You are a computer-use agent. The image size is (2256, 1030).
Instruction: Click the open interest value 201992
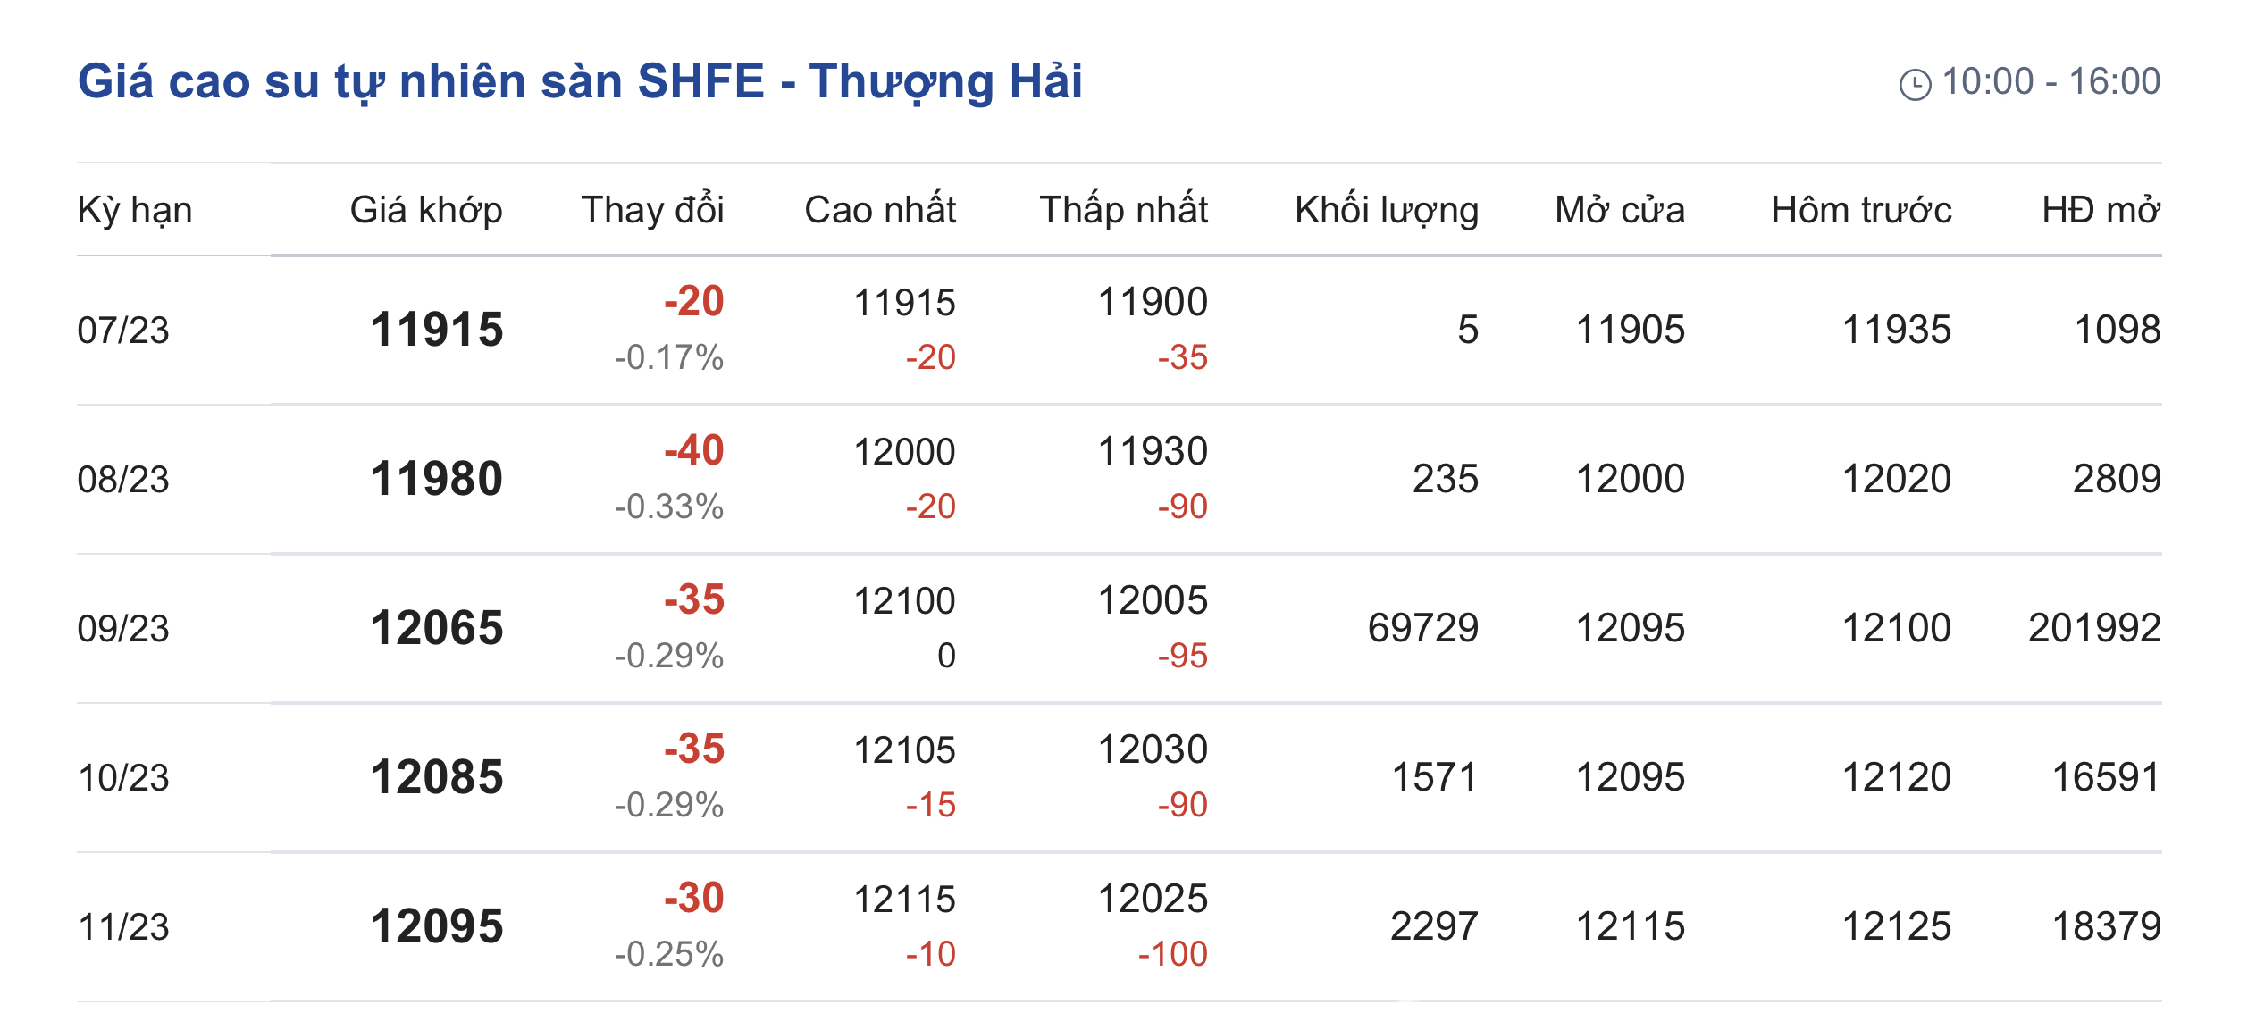(2094, 628)
